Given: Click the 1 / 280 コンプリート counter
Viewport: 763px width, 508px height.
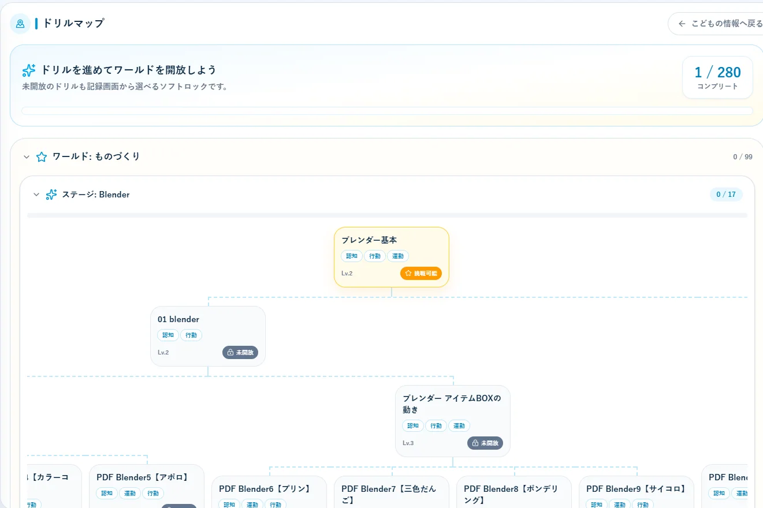Looking at the screenshot, I should (x=717, y=77).
